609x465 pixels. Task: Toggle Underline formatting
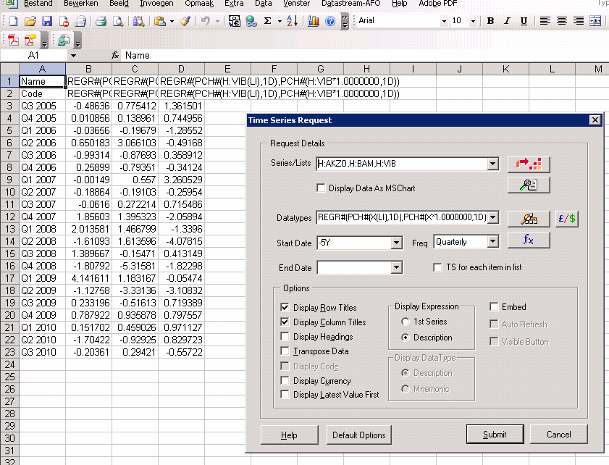tap(524, 21)
